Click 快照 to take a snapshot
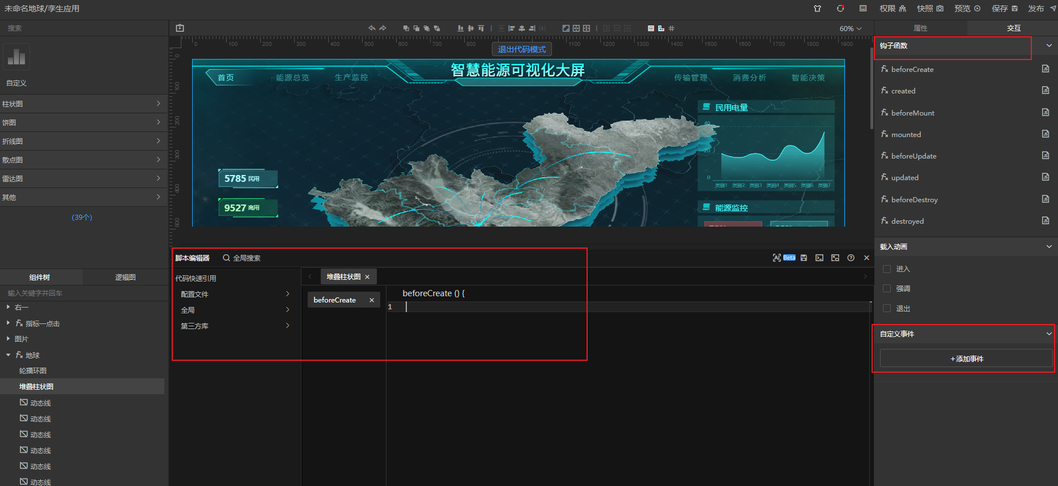Screen dimensions: 1058x486 point(930,8)
